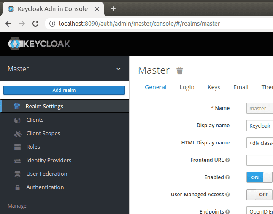Click the Keycloak tab favicon

click(x=11, y=9)
